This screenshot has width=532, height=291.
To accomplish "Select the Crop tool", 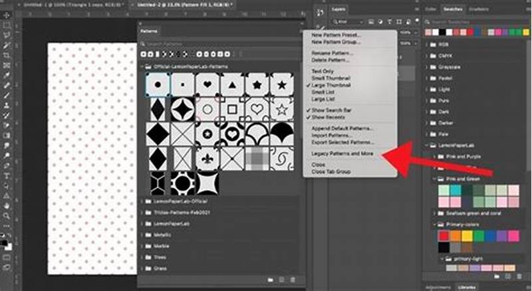I will (x=7, y=55).
